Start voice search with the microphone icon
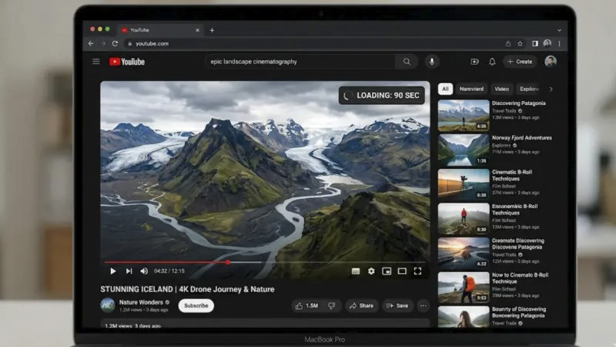The width and height of the screenshot is (616, 347). click(431, 62)
